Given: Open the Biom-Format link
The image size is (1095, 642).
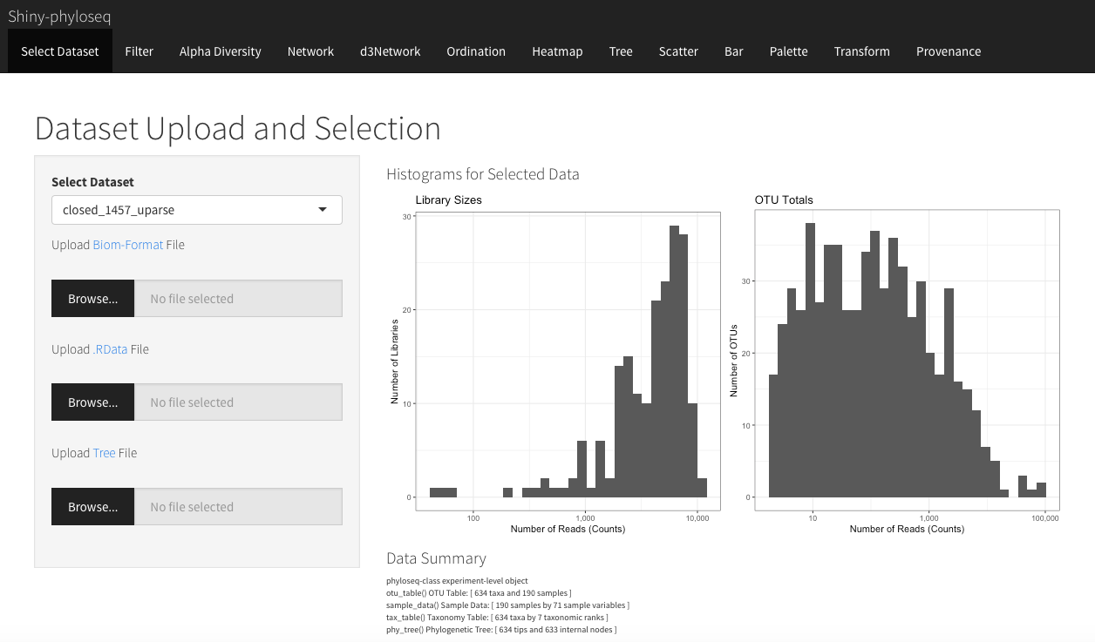Looking at the screenshot, I should pyautogui.click(x=128, y=245).
